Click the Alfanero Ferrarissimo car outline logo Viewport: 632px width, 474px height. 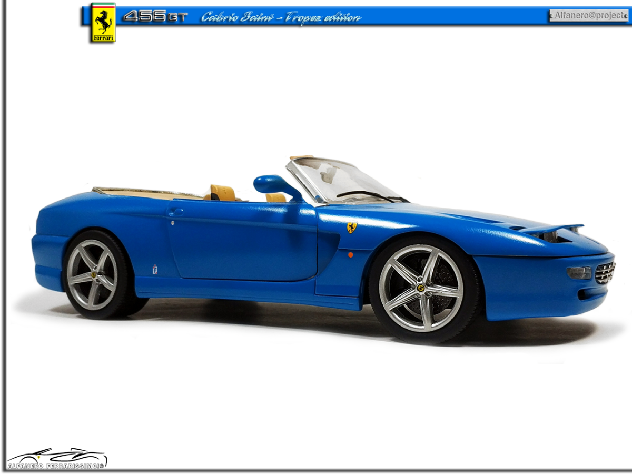click(57, 459)
